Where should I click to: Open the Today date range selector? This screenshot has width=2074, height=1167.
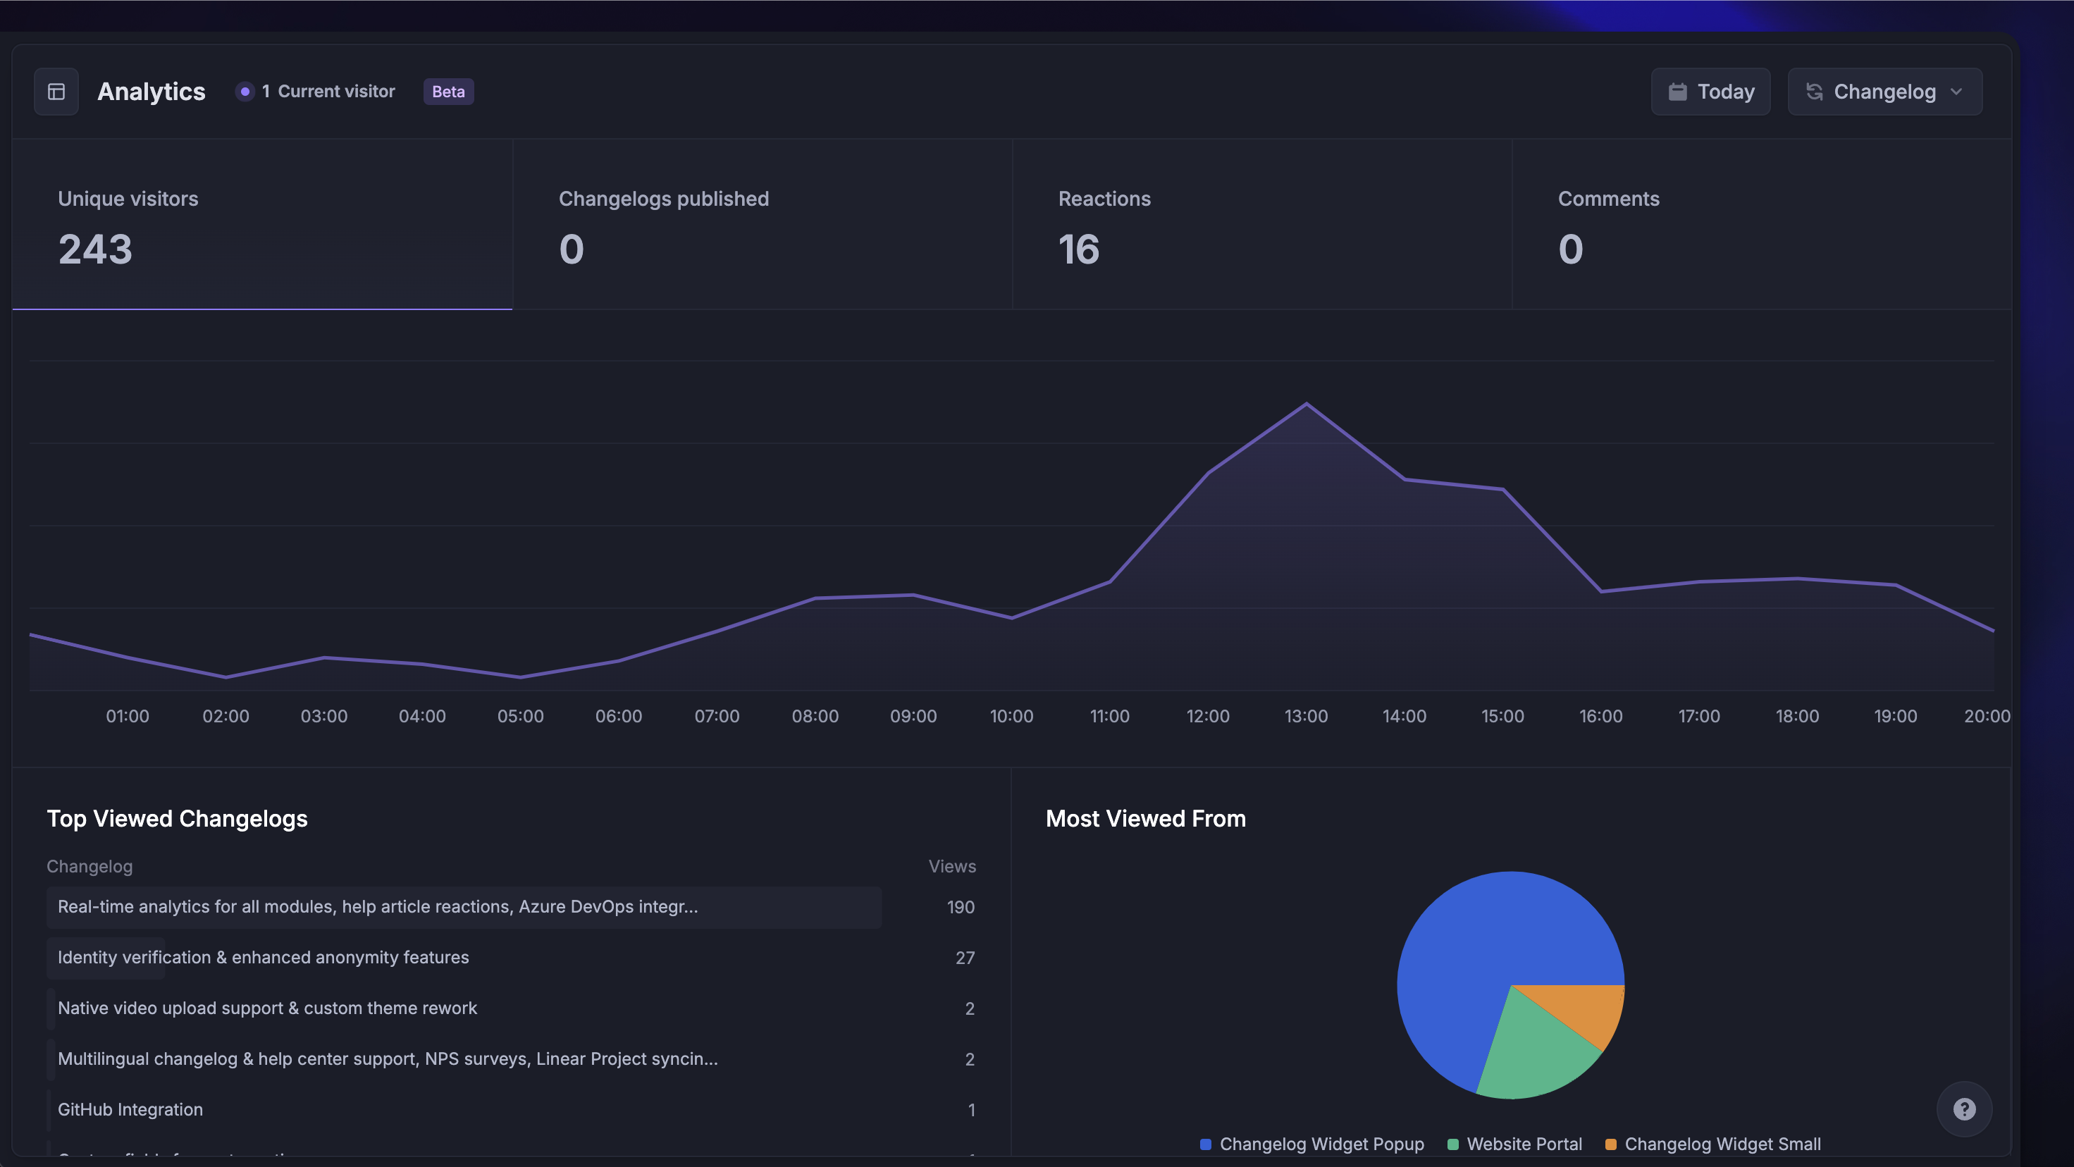click(x=1710, y=91)
